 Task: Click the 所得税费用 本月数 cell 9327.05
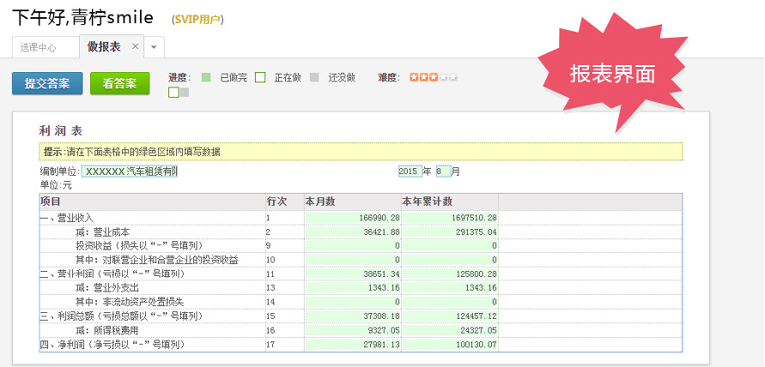(353, 330)
